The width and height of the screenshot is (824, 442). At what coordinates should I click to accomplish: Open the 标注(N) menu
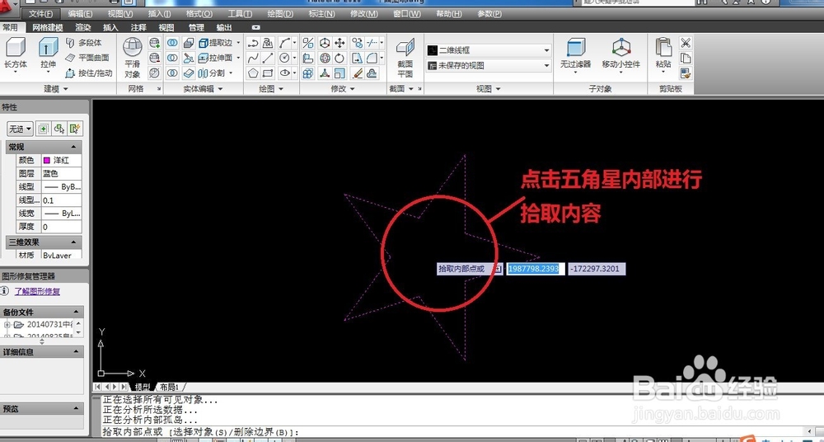[322, 14]
